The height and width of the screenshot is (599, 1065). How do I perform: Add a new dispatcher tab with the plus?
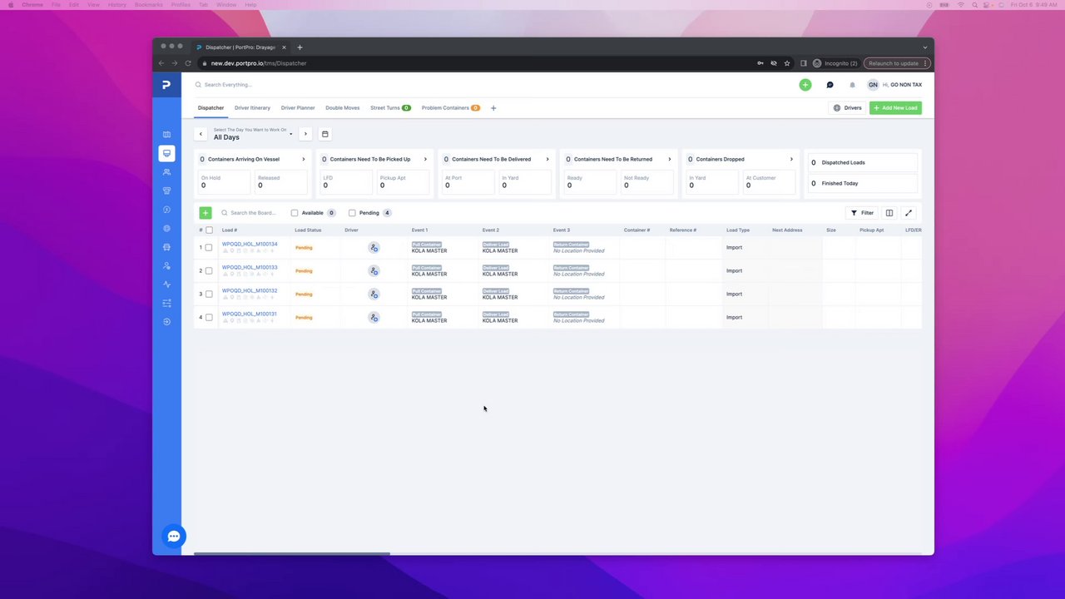click(493, 108)
